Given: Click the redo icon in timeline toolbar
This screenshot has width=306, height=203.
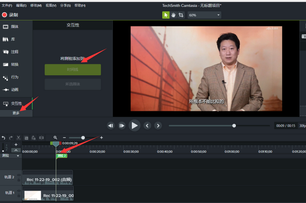Looking at the screenshot, I should [x=11, y=138].
